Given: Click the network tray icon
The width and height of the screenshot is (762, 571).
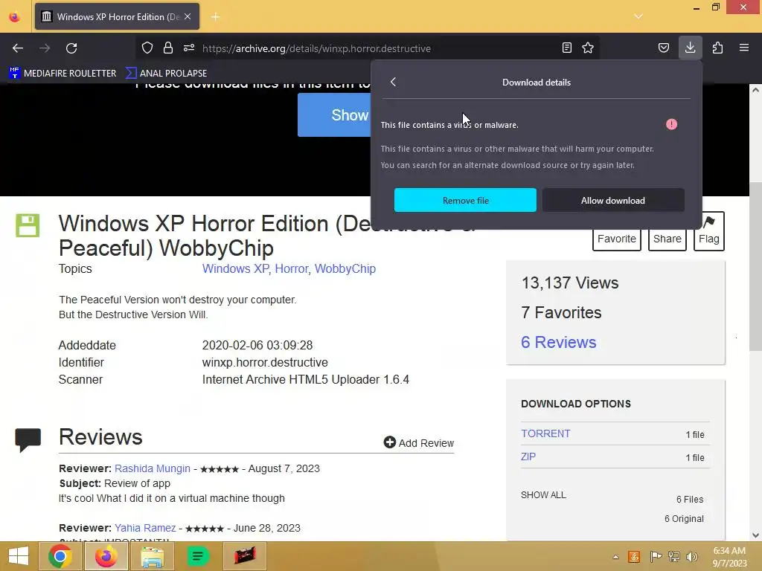Looking at the screenshot, I should click(x=673, y=556).
